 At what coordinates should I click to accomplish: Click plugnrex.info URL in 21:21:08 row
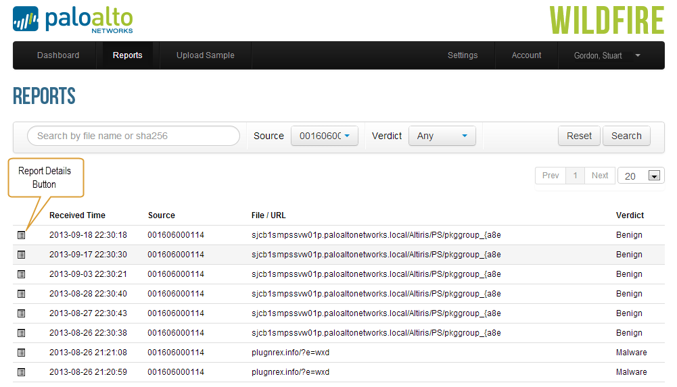click(x=291, y=353)
